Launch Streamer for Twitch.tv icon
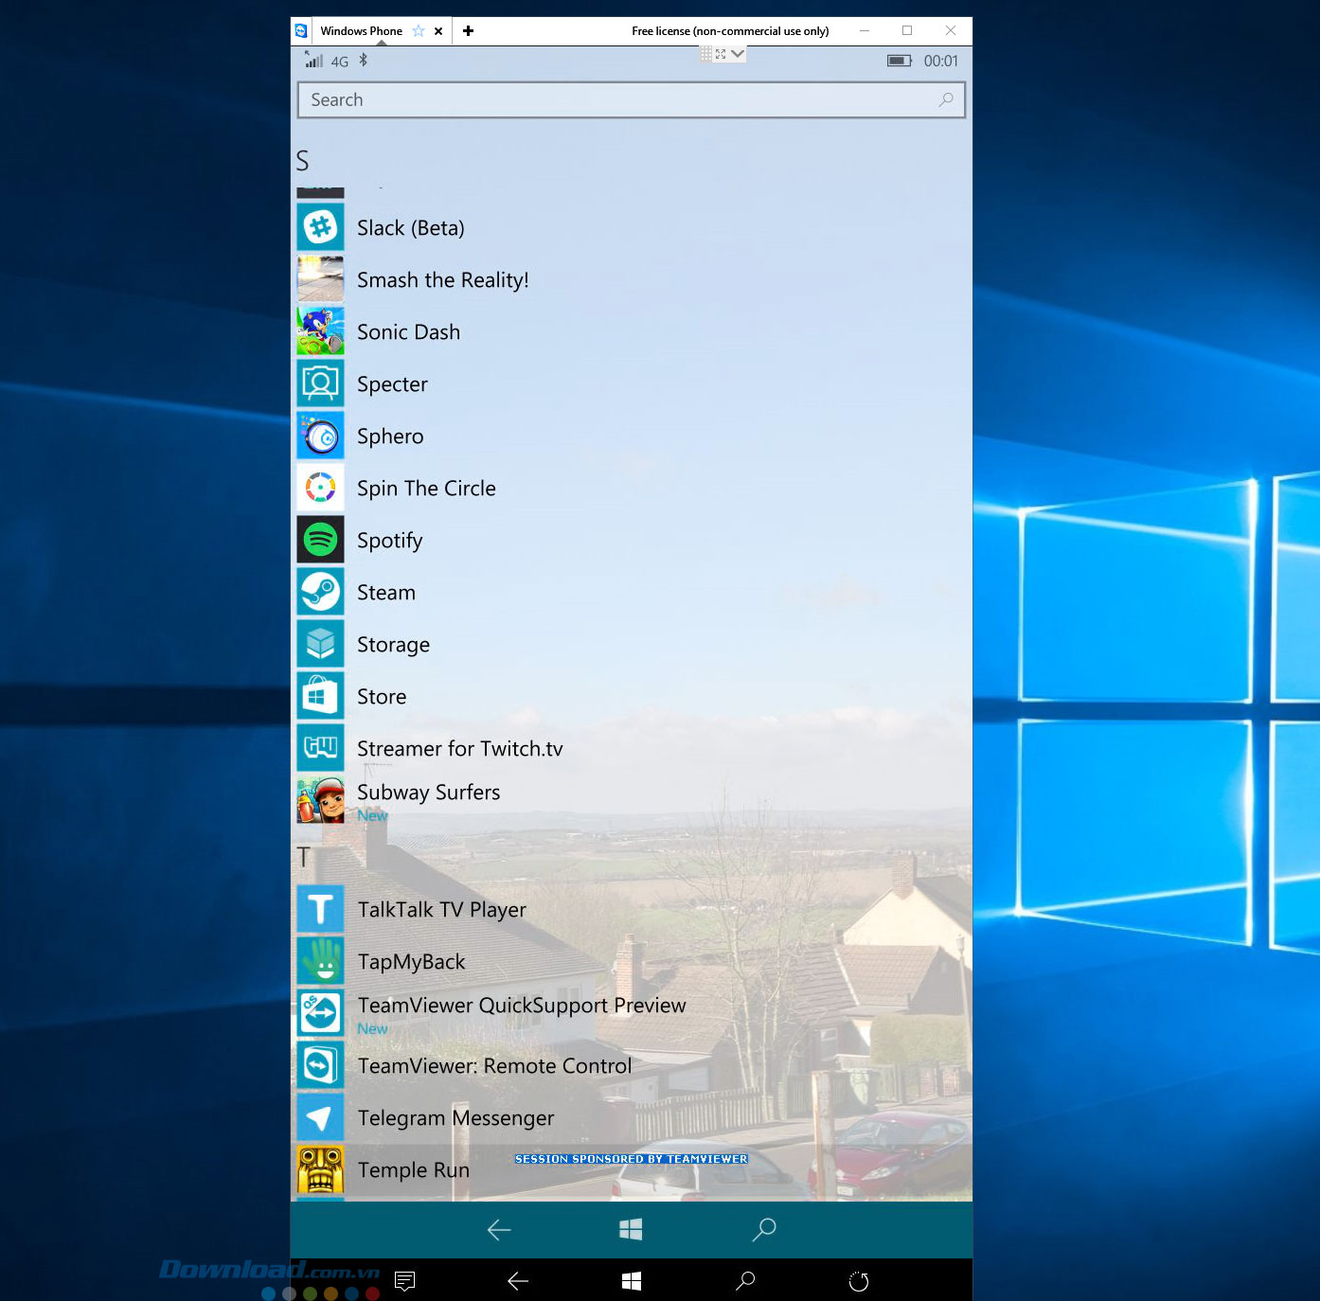This screenshot has height=1301, width=1320. pos(320,748)
